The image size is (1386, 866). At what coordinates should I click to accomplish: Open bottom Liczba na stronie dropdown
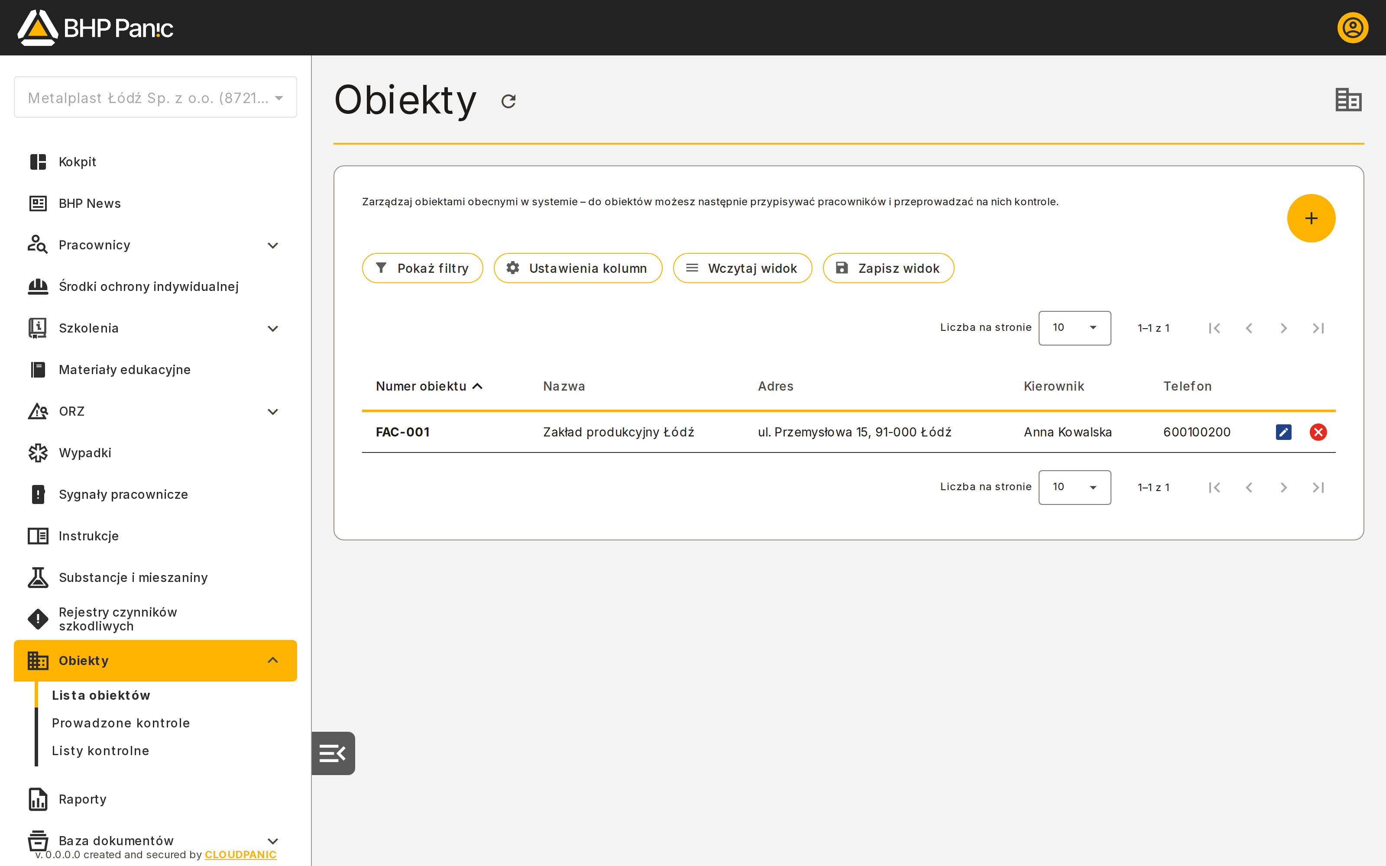[x=1075, y=488]
